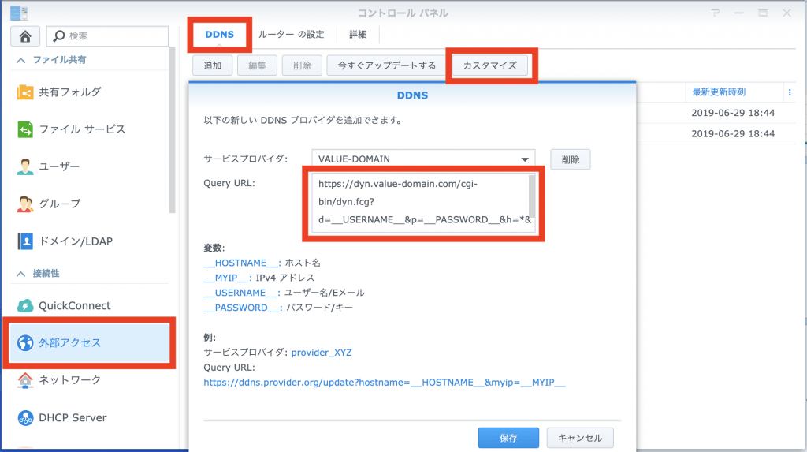Collapse the ファイル共有 section header
The image size is (807, 452).
point(20,60)
